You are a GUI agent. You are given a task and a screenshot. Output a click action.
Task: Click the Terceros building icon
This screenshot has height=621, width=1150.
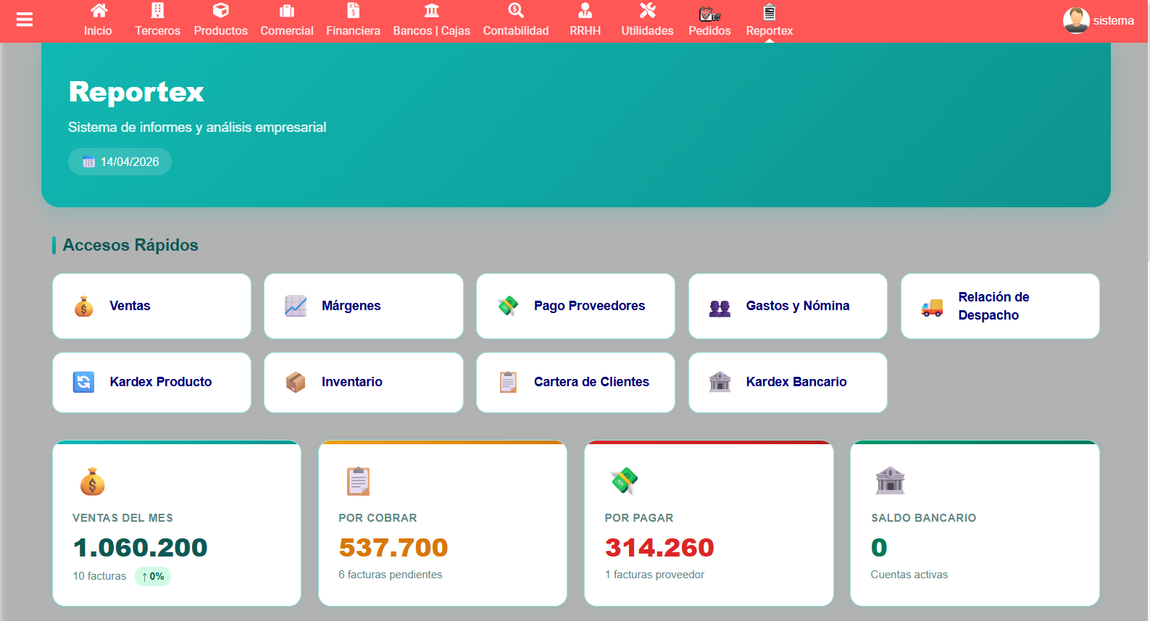click(157, 10)
